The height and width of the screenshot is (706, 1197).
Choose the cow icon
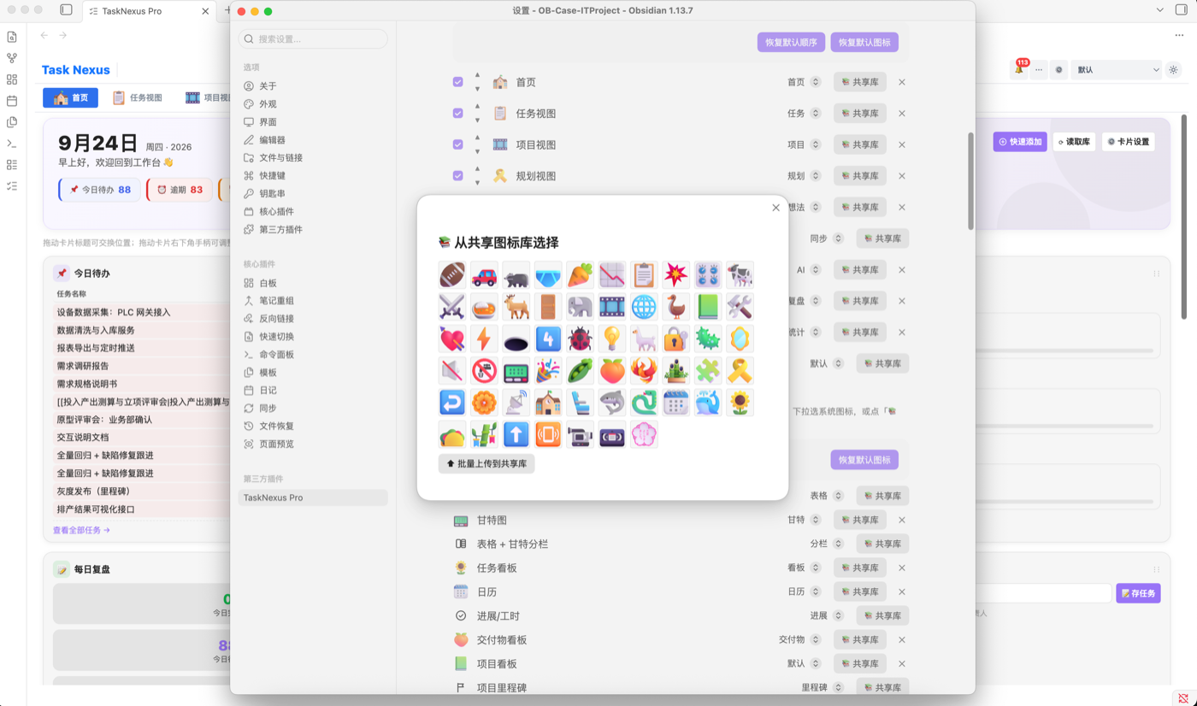point(740,274)
